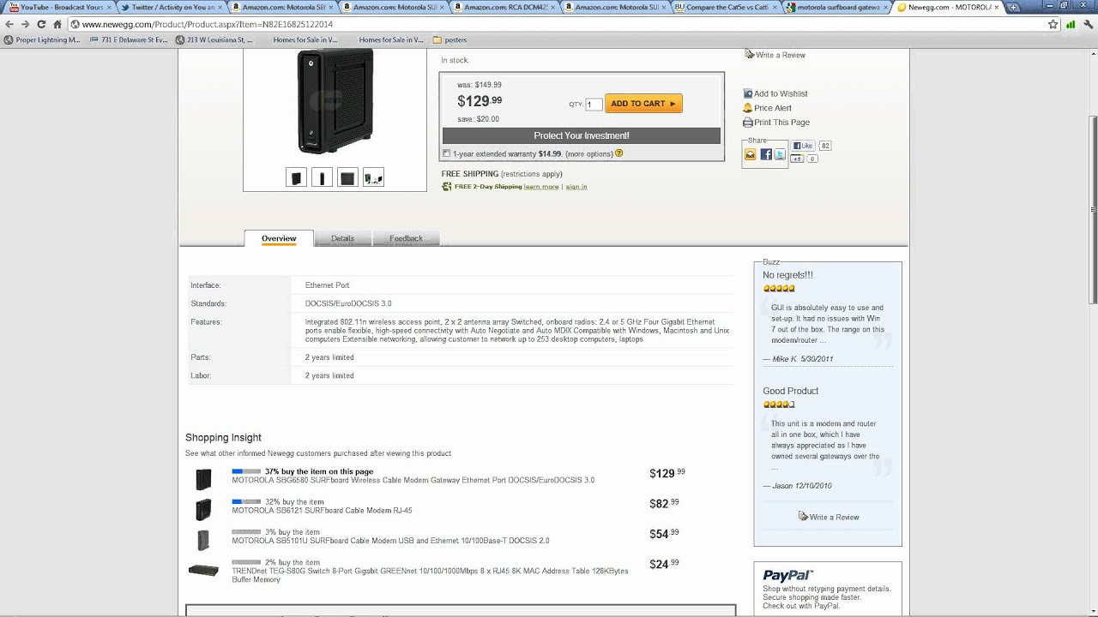This screenshot has width=1098, height=617.
Task: Open more options for warranty
Action: pos(589,154)
